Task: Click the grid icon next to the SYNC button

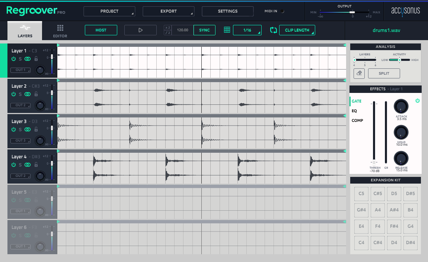Action: click(x=227, y=30)
